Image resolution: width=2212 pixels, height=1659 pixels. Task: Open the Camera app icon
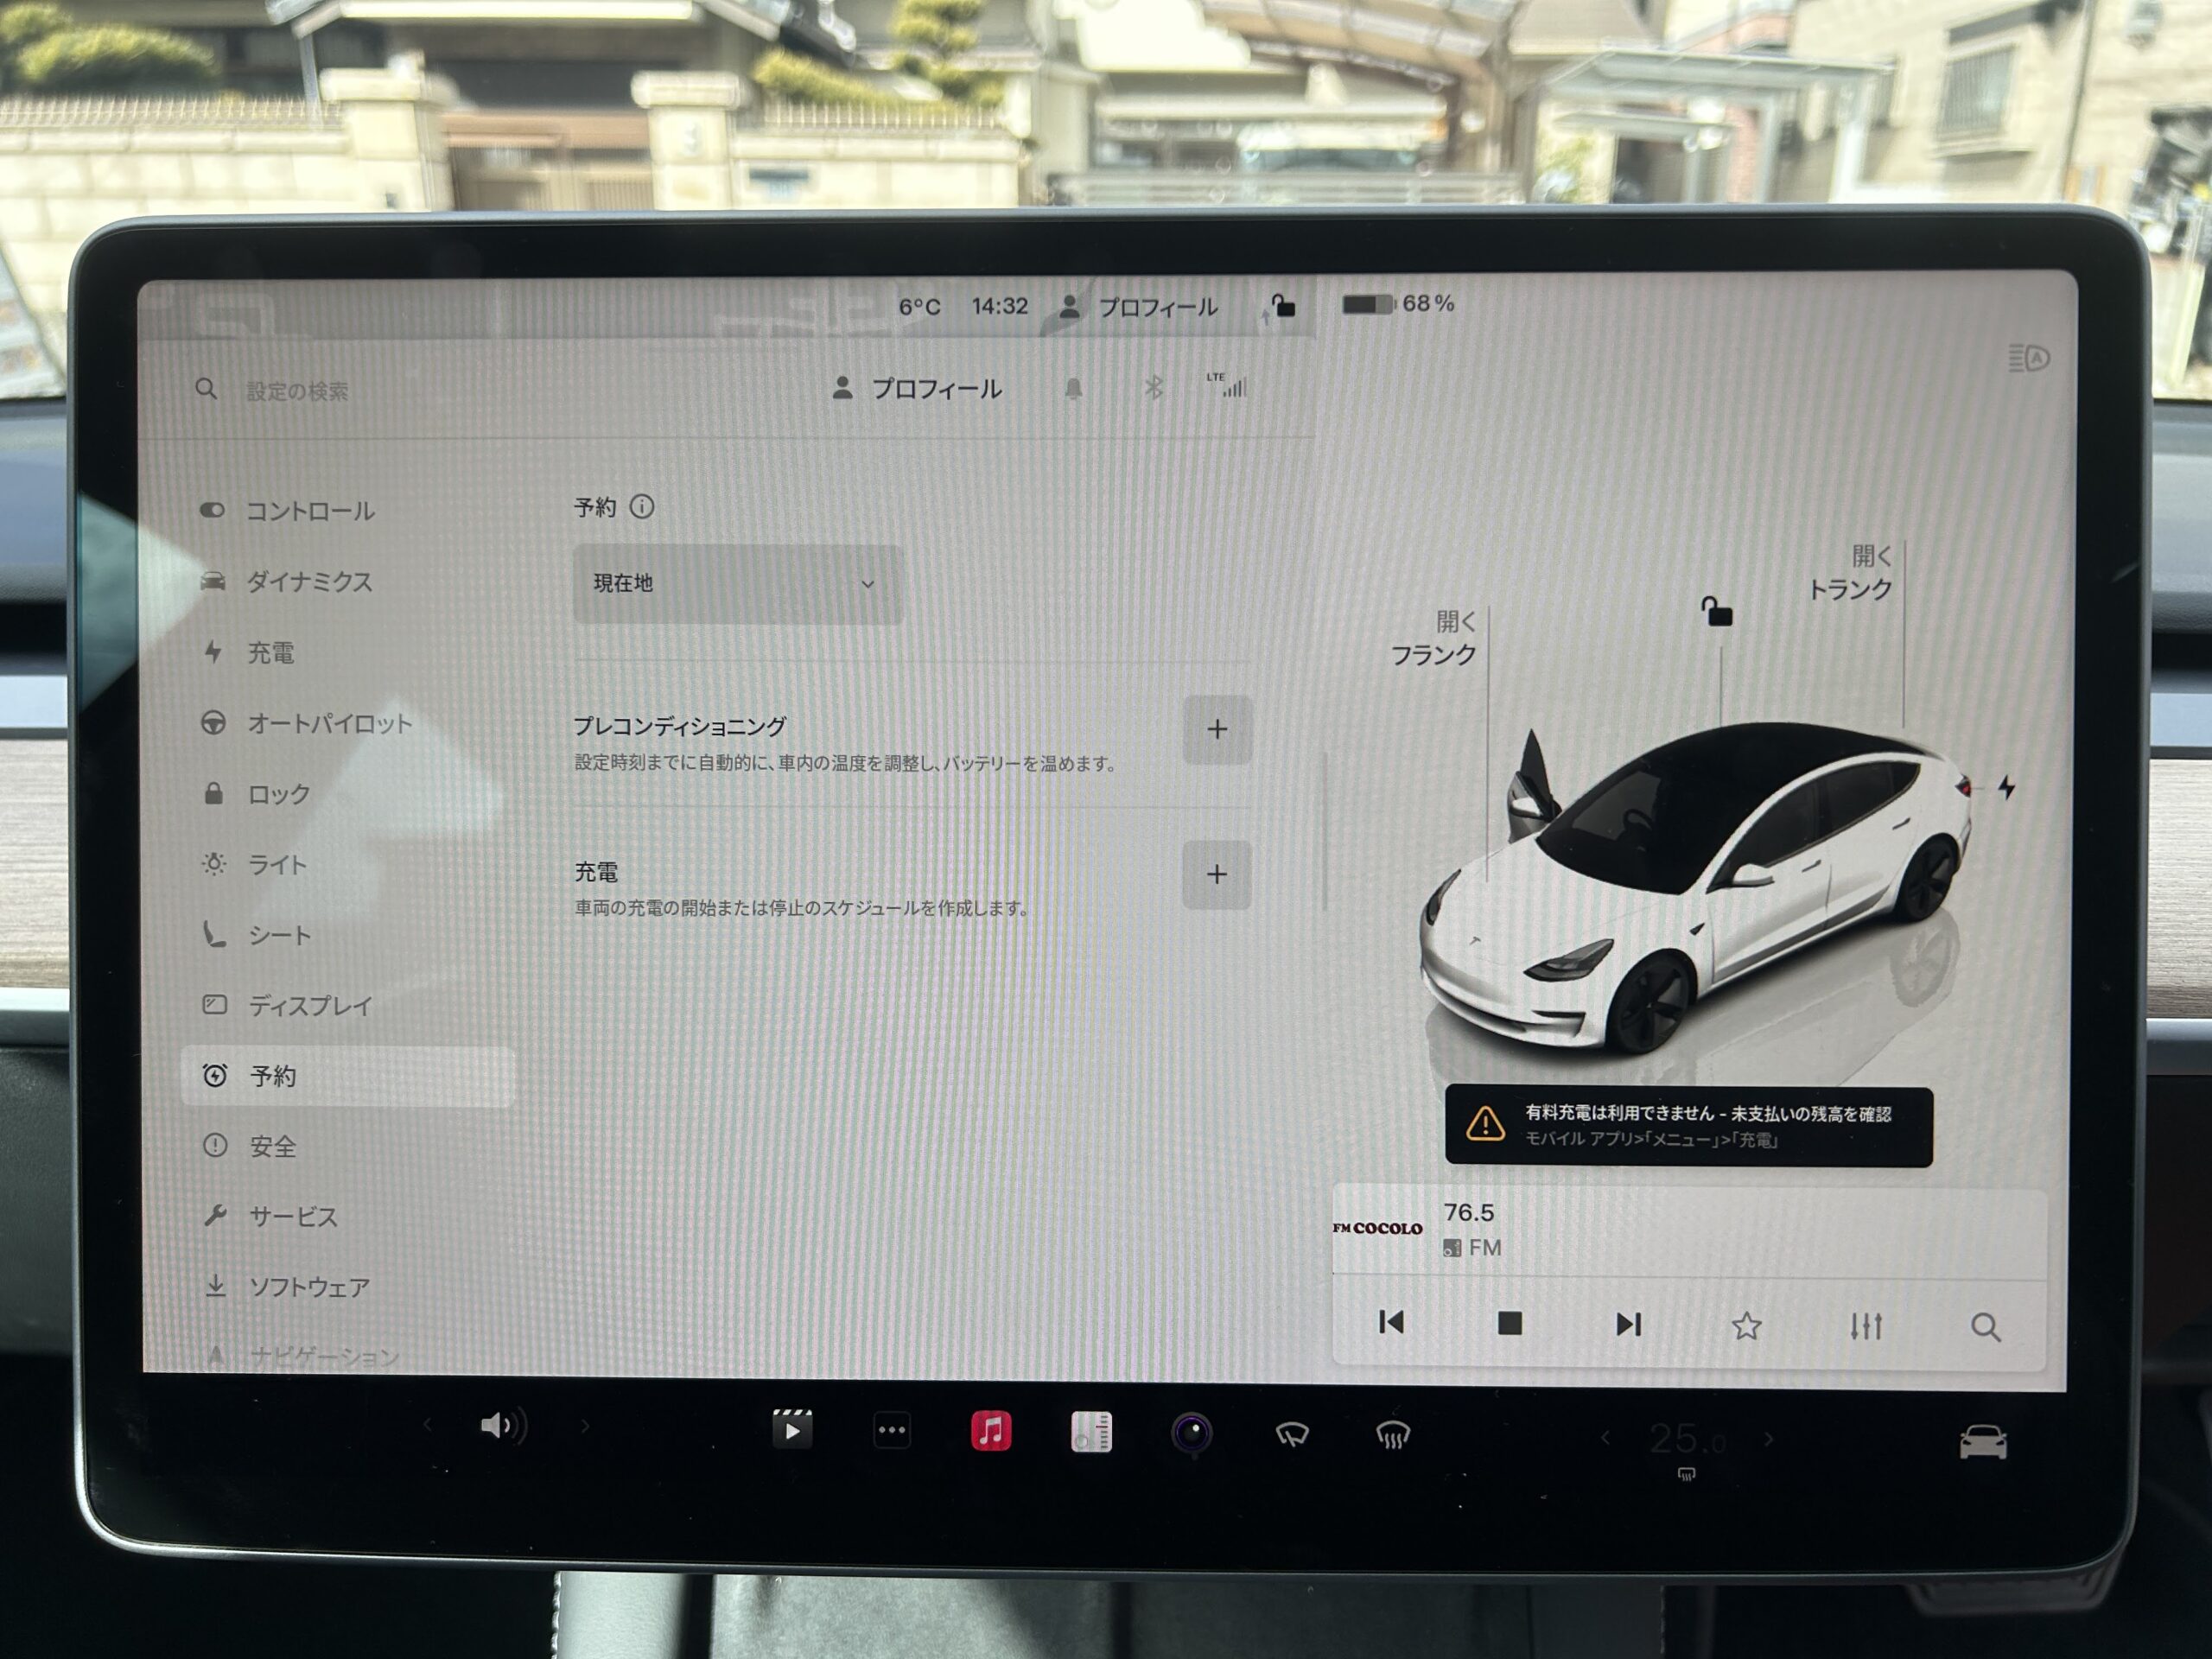pyautogui.click(x=1191, y=1434)
